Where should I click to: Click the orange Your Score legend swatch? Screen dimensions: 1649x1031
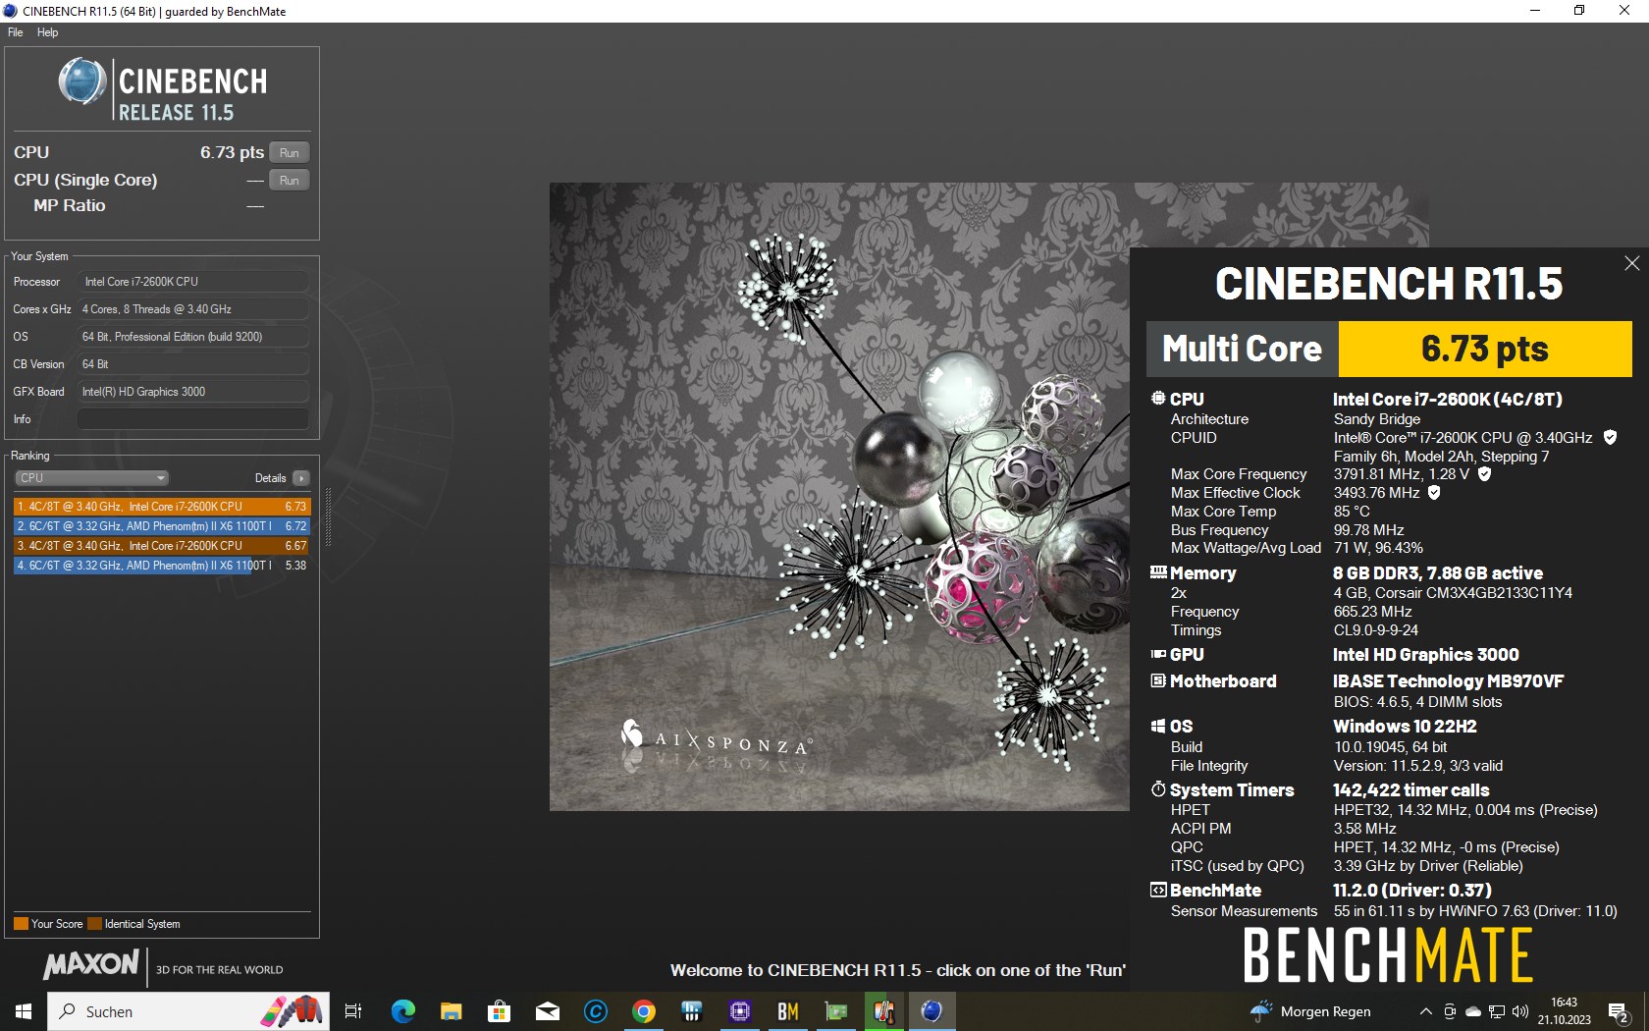pos(21,924)
